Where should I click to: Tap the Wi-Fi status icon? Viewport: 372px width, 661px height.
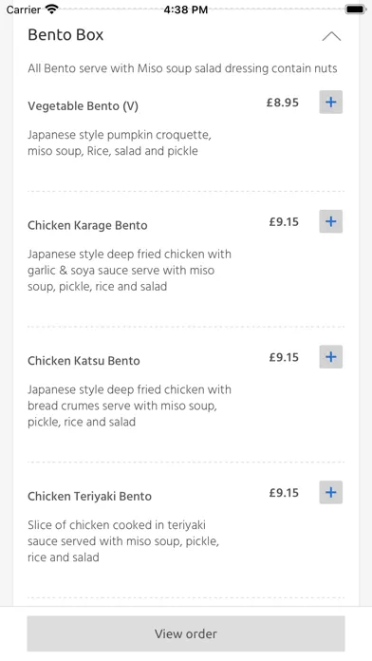coord(52,9)
